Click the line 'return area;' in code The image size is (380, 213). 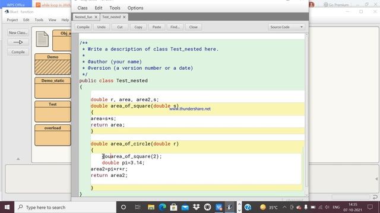[107, 125]
